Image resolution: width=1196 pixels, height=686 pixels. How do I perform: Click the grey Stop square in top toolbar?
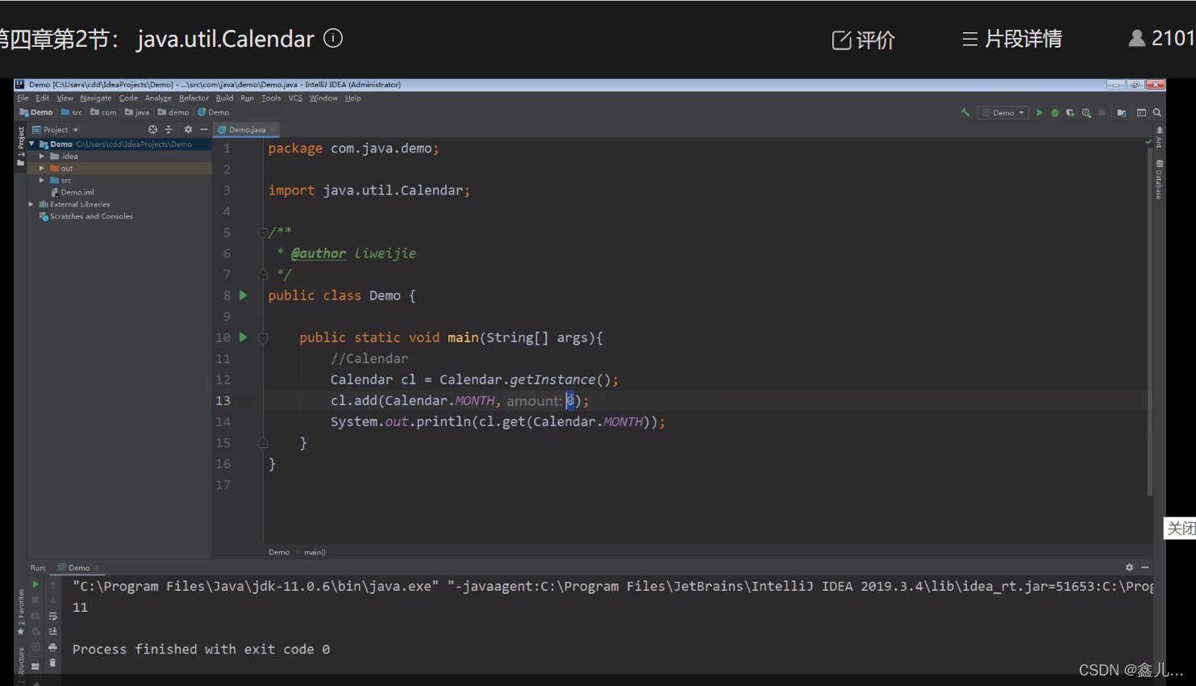tap(1102, 112)
